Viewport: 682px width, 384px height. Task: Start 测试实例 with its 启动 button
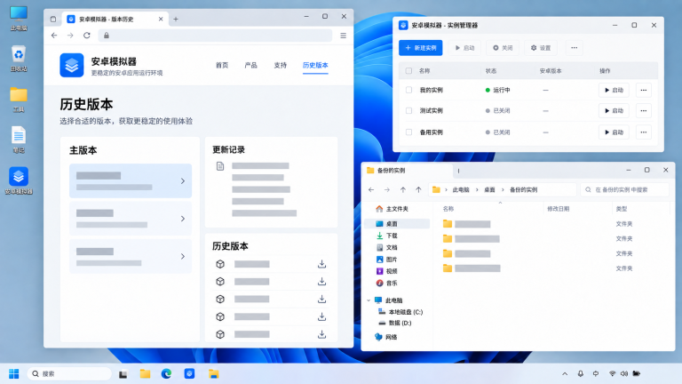point(614,110)
